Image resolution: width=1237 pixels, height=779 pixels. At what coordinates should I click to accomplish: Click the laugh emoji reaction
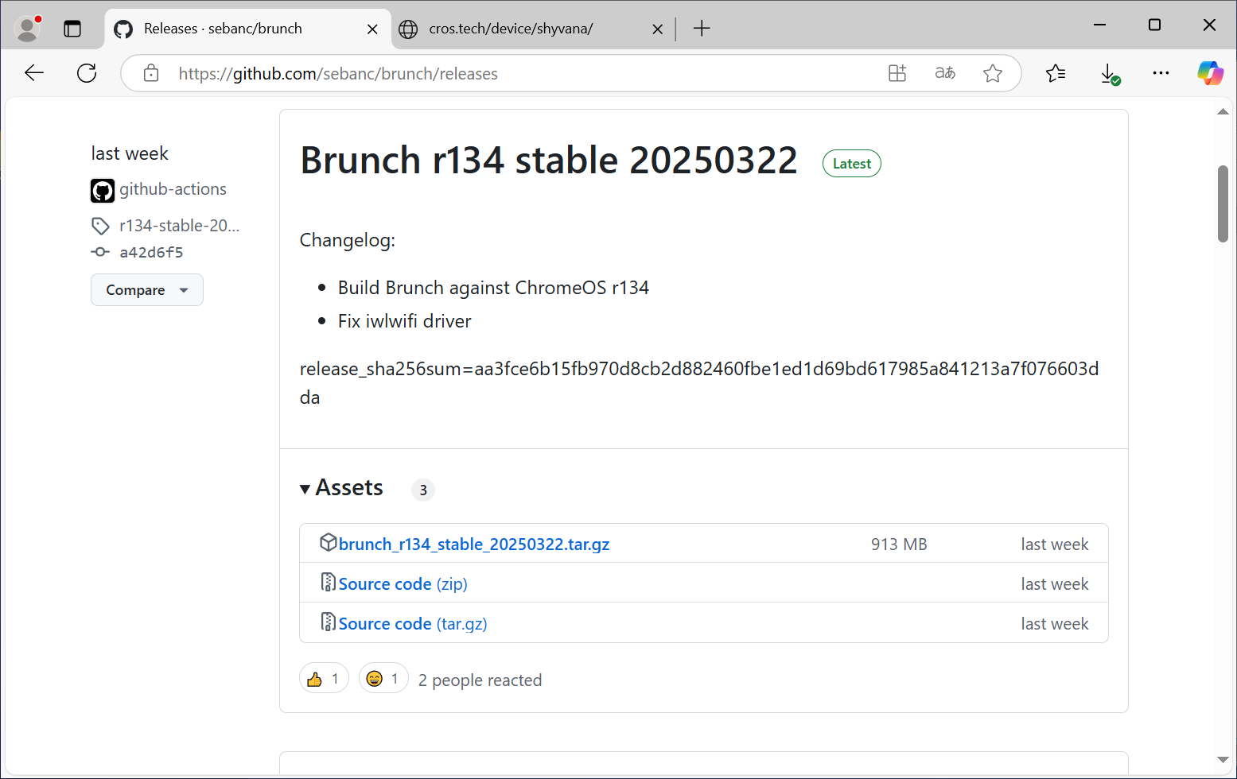(383, 678)
